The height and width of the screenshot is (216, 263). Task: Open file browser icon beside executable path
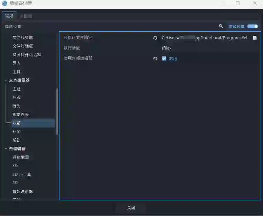pos(255,38)
